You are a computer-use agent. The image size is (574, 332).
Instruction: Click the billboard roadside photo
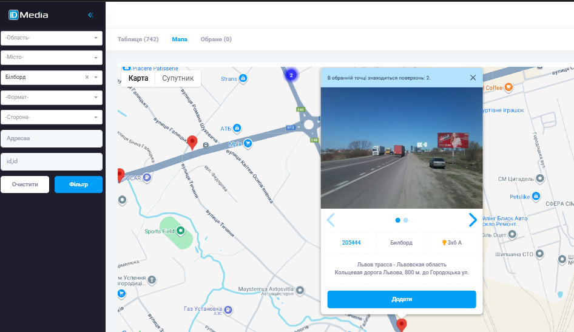[402, 148]
